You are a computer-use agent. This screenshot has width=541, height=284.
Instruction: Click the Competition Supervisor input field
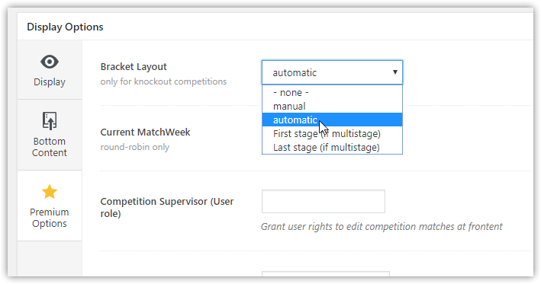coord(324,201)
